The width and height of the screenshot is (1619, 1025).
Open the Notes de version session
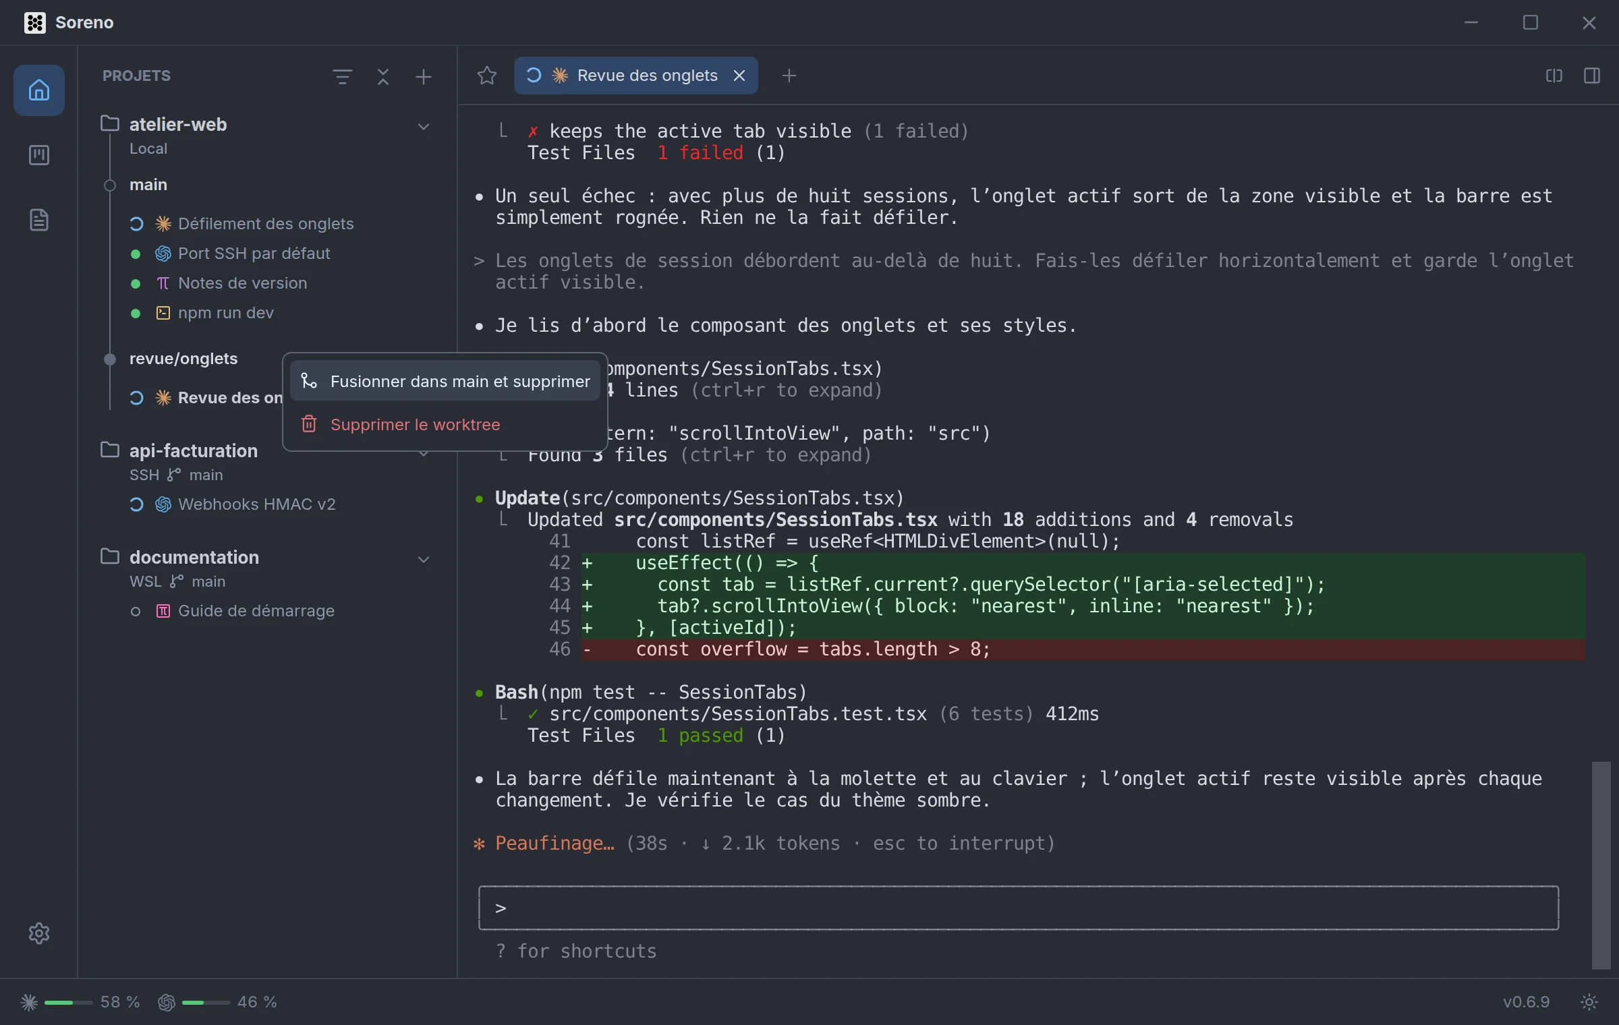pos(242,283)
